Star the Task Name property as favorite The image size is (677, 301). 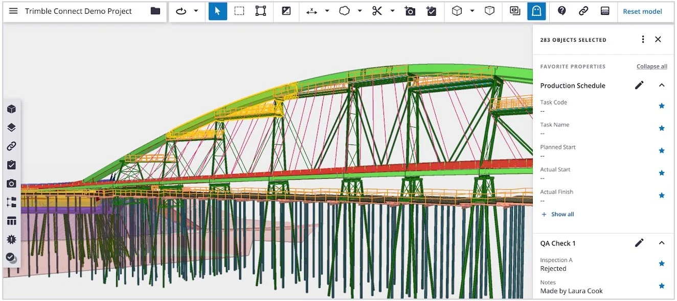(x=662, y=128)
